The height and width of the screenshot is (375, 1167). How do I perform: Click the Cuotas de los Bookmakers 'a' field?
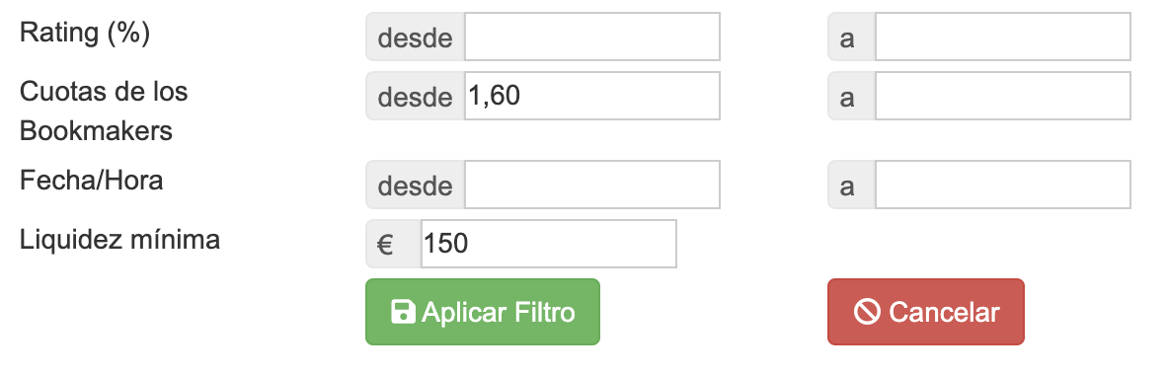[1002, 96]
